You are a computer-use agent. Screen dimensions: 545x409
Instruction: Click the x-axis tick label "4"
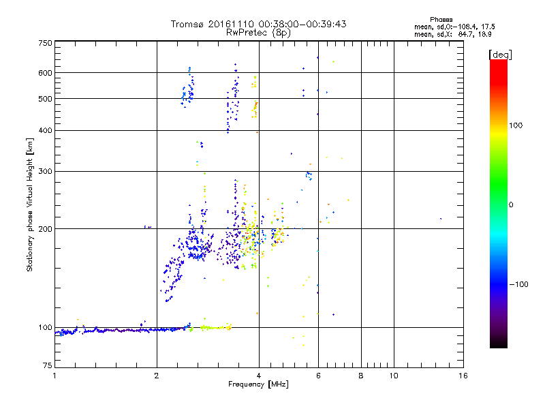(259, 376)
